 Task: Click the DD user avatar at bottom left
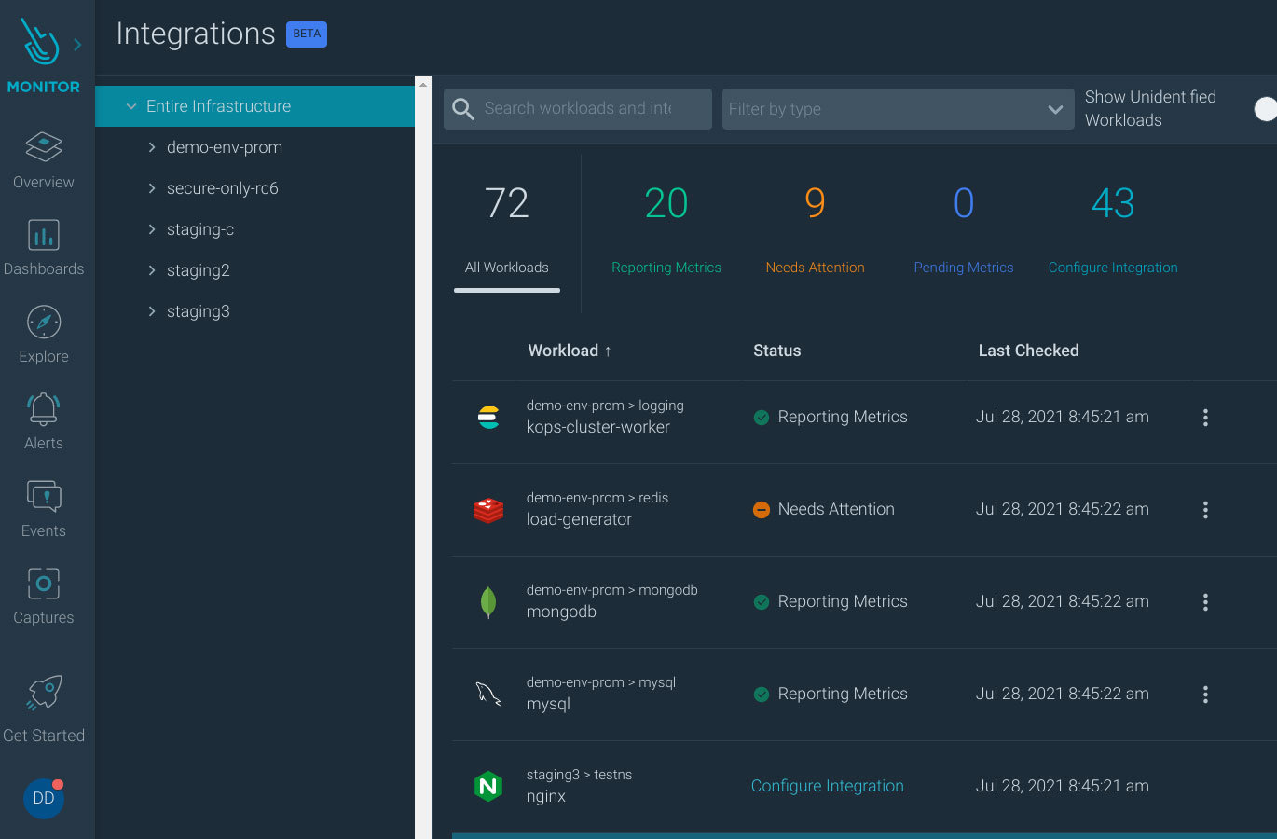pyautogui.click(x=43, y=798)
